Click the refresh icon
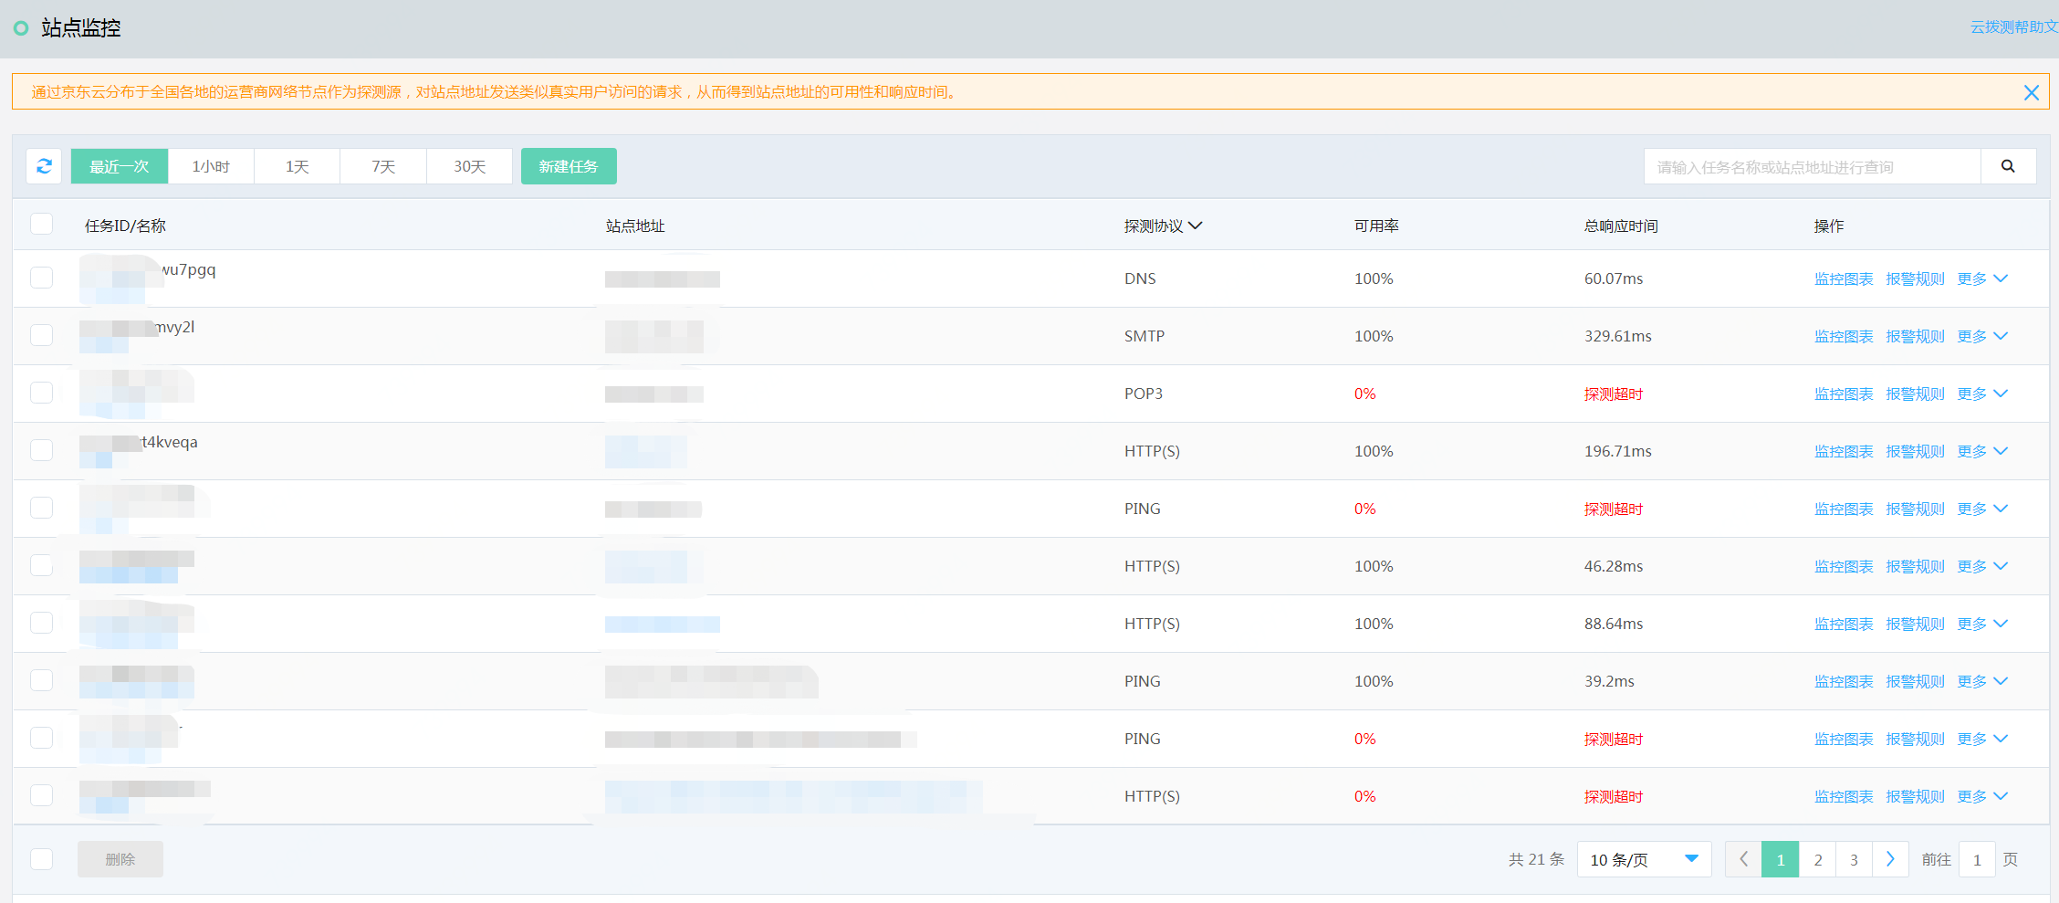This screenshot has width=2059, height=903. [43, 166]
